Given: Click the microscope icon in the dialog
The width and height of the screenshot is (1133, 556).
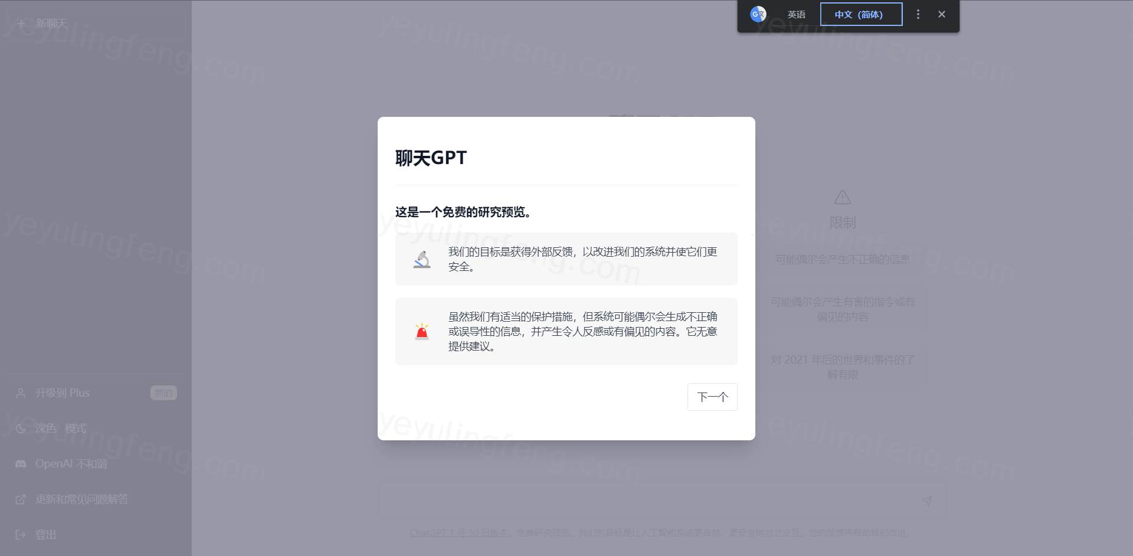Looking at the screenshot, I should pyautogui.click(x=422, y=260).
